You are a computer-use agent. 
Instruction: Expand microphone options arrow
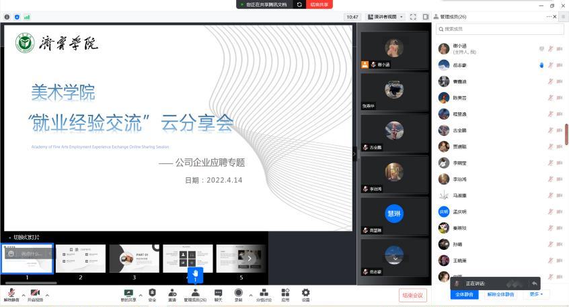point(23,294)
